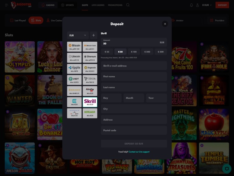The width and height of the screenshot is (234, 176).
Task: Open the Contact our Live support link
Action: click(x=139, y=152)
